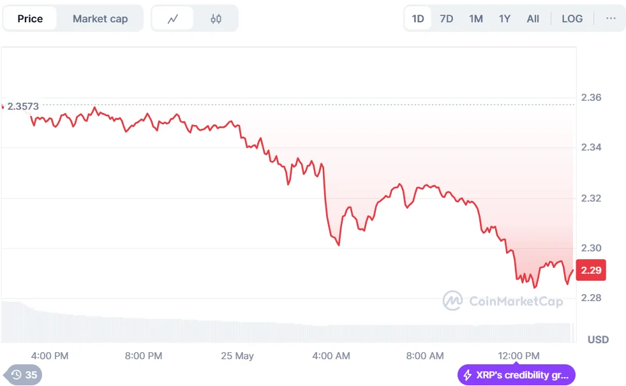Click the lightning bolt news icon
Image resolution: width=626 pixels, height=386 pixels.
pyautogui.click(x=468, y=375)
